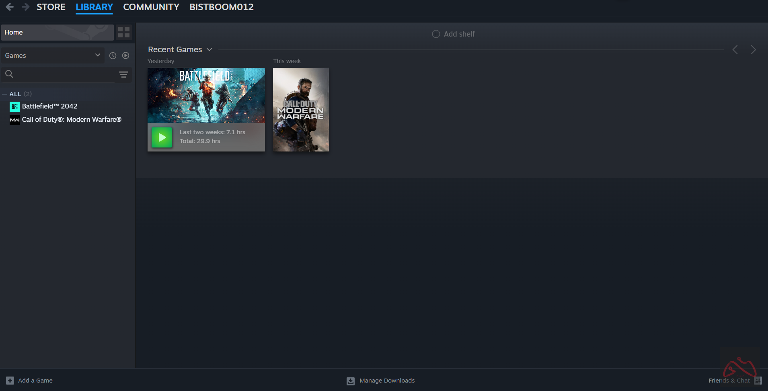The image size is (768, 391).
Task: Click the forward navigation arrow
Action: 25,7
